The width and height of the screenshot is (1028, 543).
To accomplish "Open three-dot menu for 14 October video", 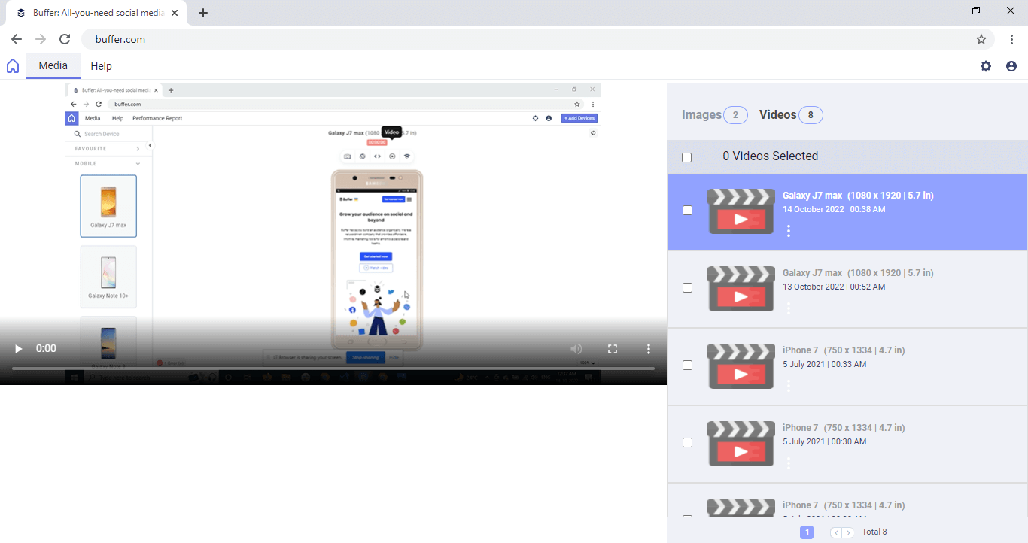I will point(788,231).
